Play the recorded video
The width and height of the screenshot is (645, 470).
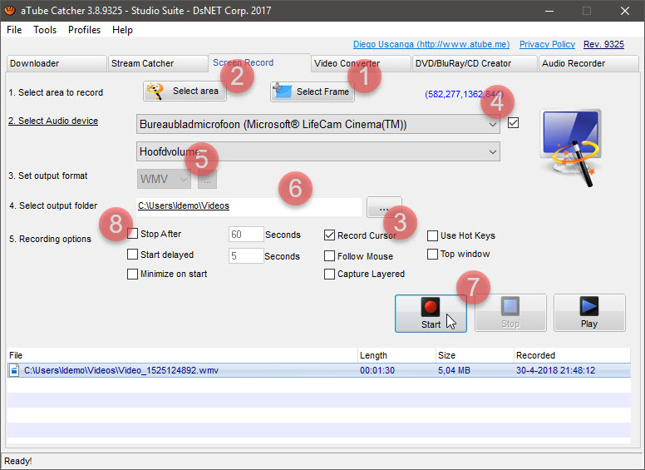coord(589,314)
